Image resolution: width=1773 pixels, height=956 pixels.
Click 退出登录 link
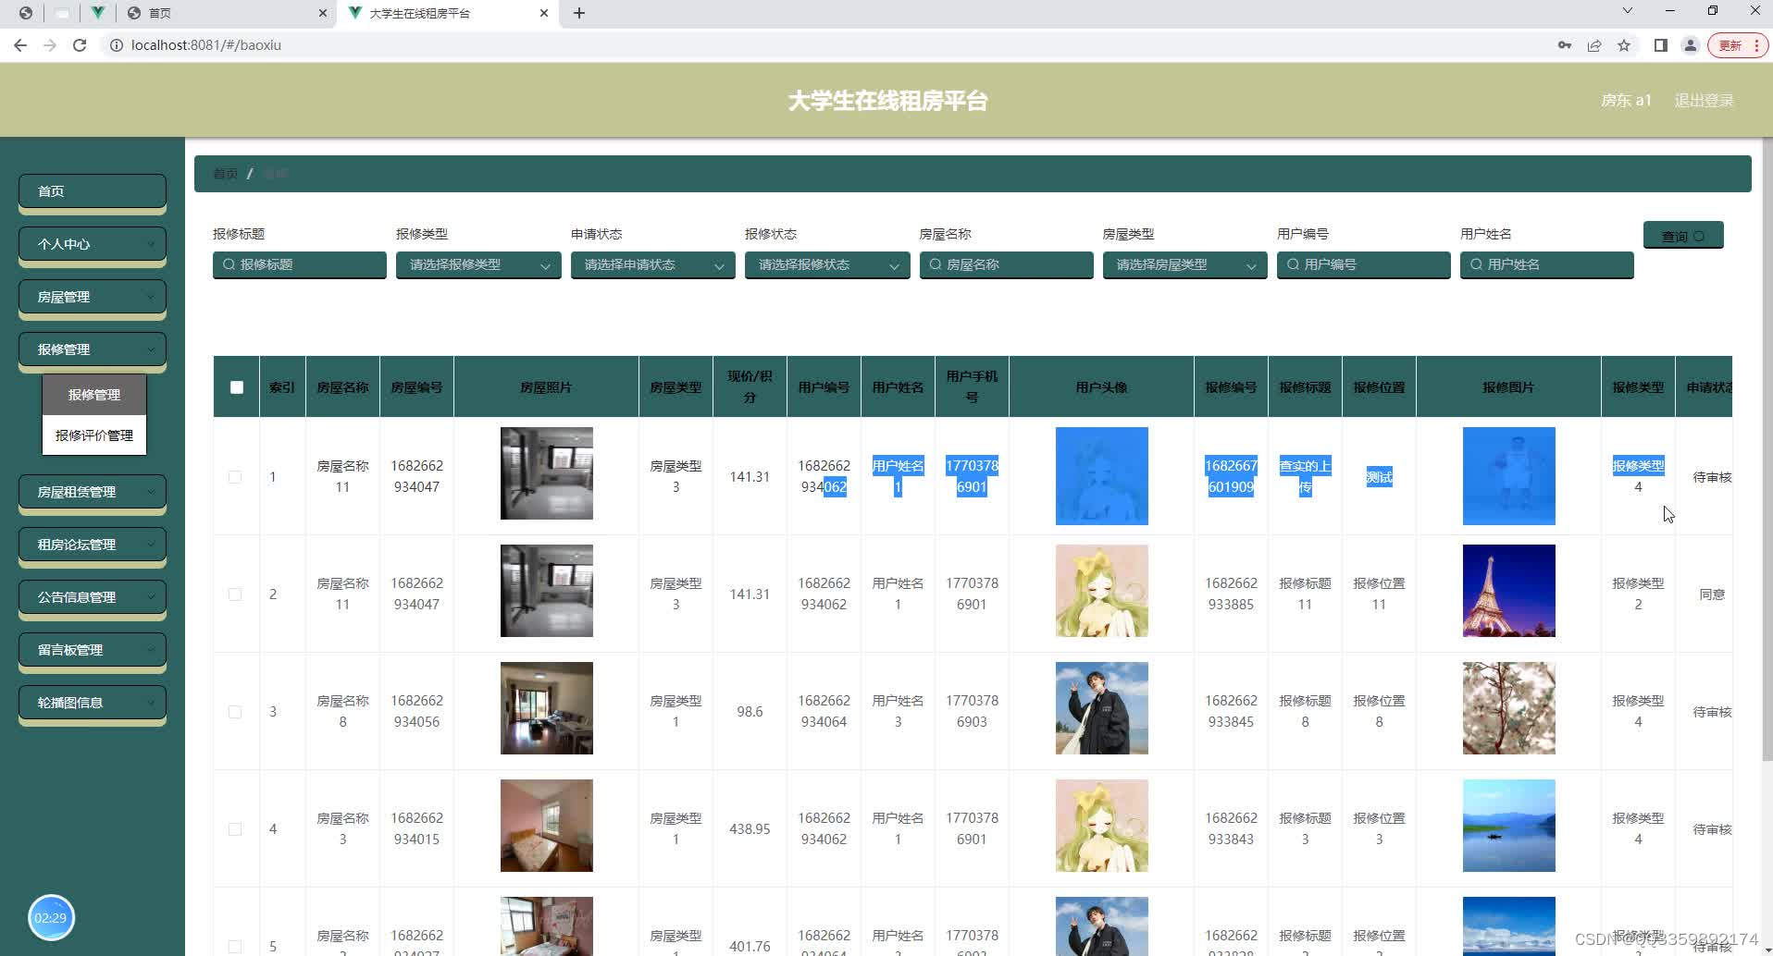coord(1704,101)
